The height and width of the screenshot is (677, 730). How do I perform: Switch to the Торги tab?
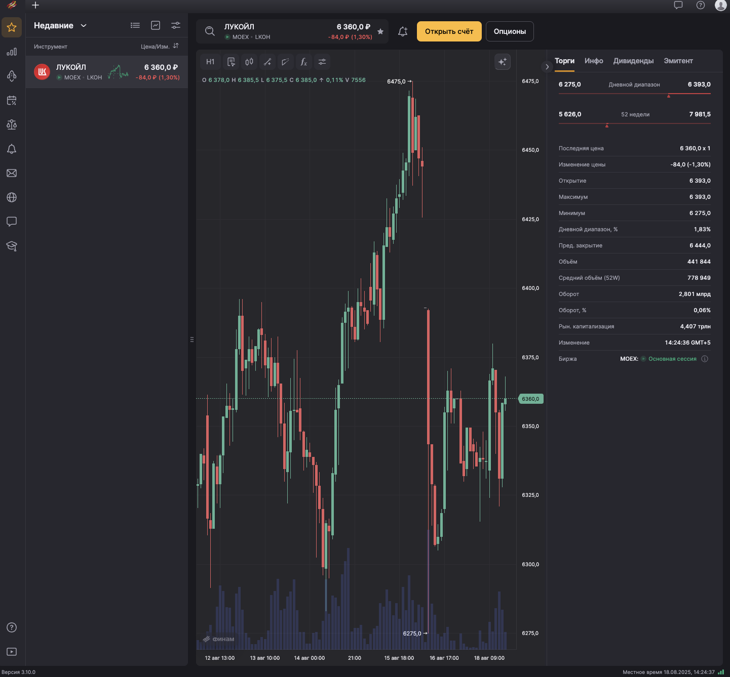[564, 61]
